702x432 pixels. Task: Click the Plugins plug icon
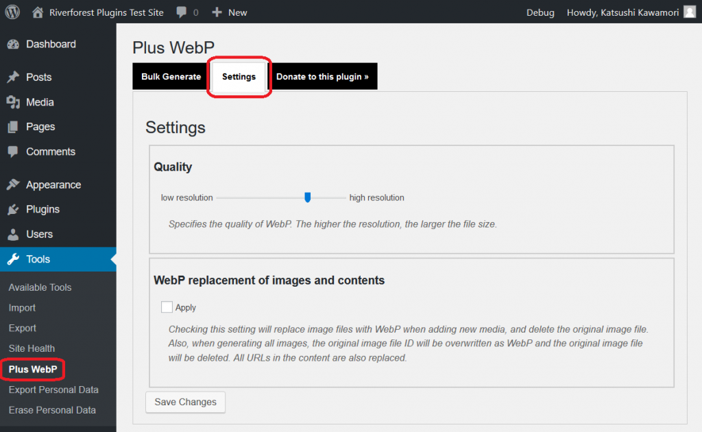13,210
